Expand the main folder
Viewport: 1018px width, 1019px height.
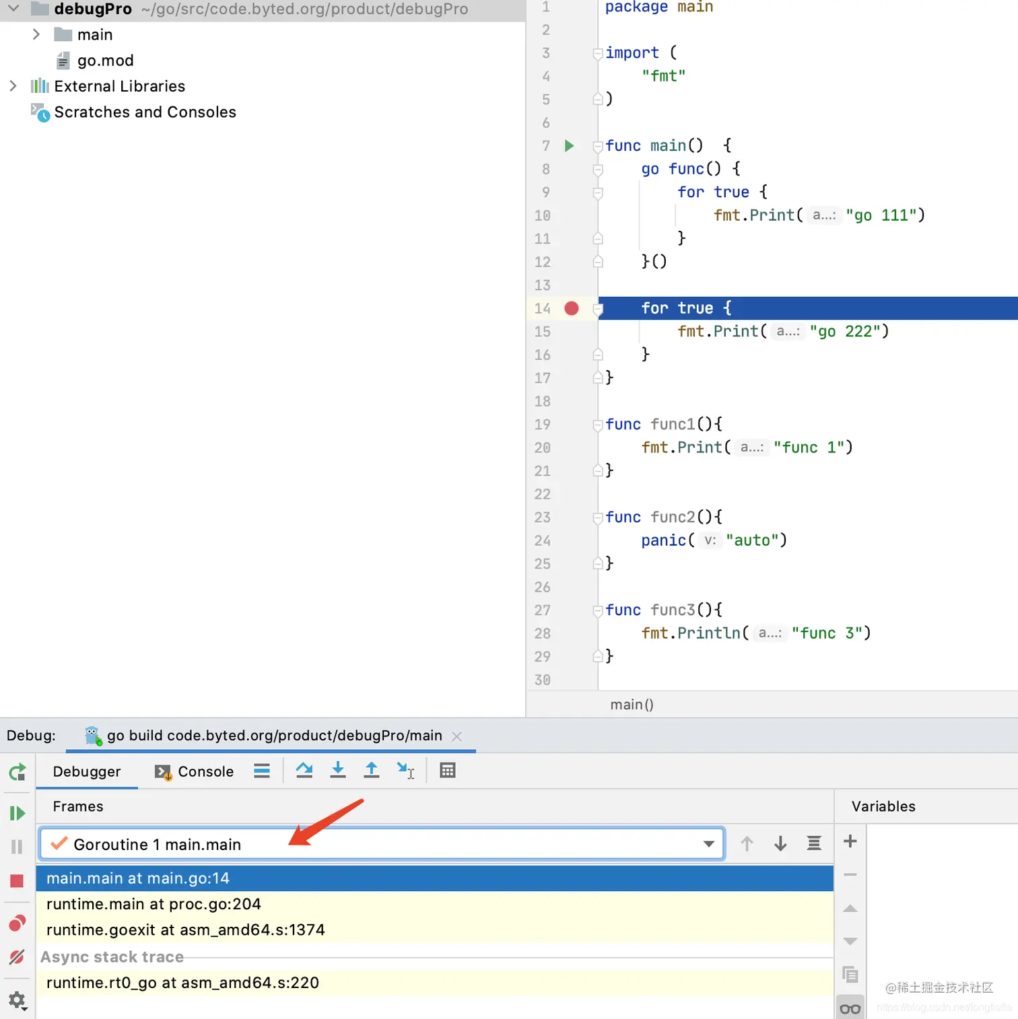36,34
